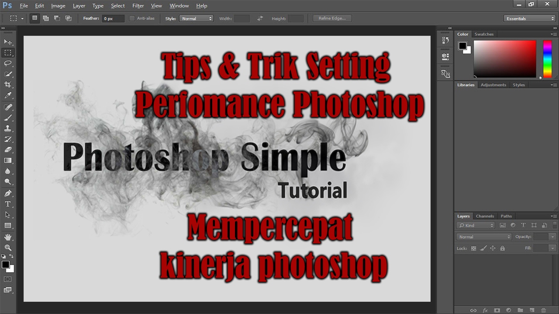The width and height of the screenshot is (559, 314).
Task: Open the Style dropdown set to Normal
Action: (196, 18)
